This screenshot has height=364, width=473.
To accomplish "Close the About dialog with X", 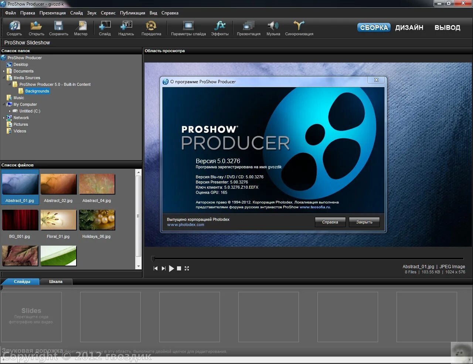I will (x=376, y=80).
